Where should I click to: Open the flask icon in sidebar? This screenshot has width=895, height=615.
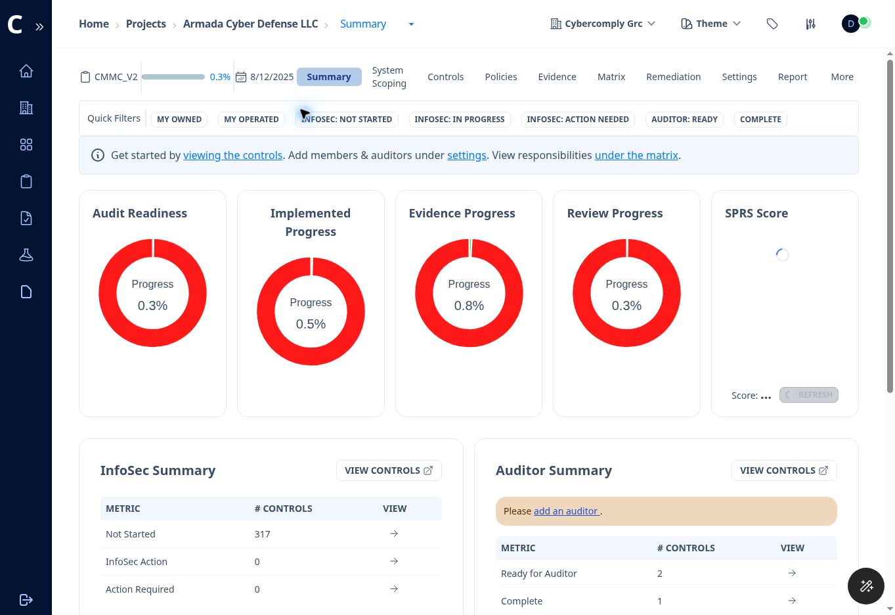point(26,255)
